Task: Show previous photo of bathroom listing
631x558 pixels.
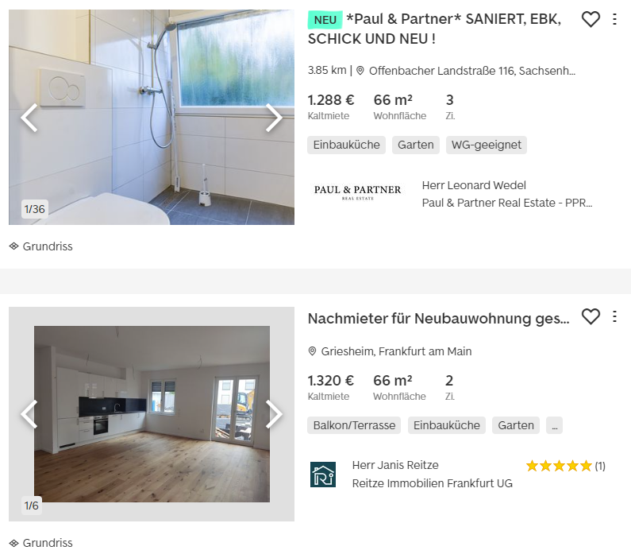Action: pyautogui.click(x=29, y=118)
